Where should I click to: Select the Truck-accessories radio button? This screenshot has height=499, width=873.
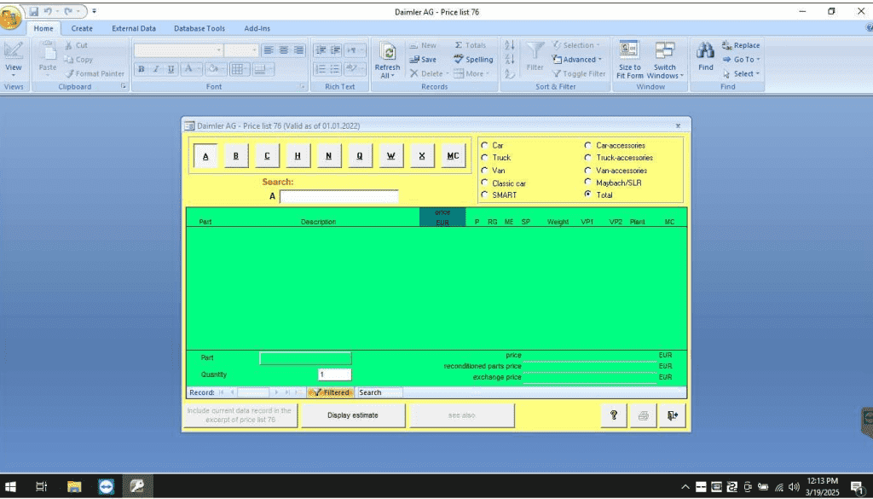(588, 158)
